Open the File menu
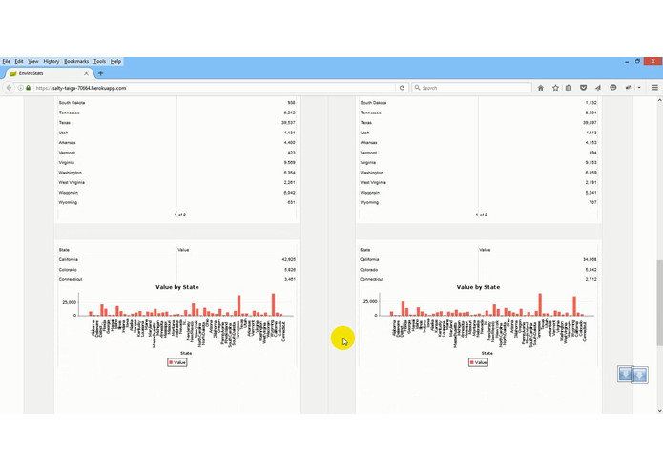 tap(6, 61)
